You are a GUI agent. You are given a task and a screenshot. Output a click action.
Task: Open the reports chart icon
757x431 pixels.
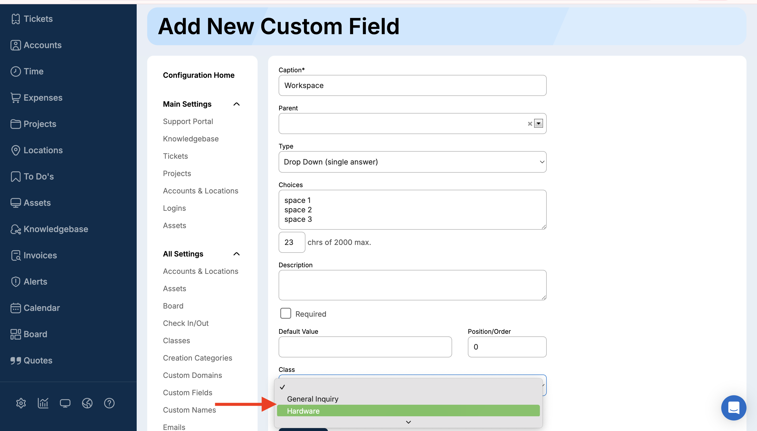tap(43, 403)
